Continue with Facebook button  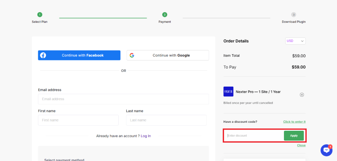[79, 55]
